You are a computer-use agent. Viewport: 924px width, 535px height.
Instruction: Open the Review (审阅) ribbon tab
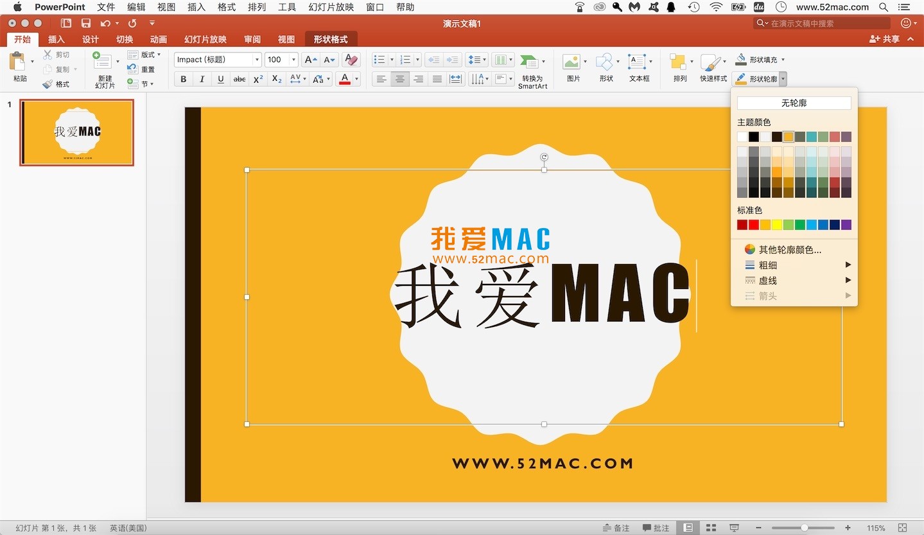coord(252,39)
